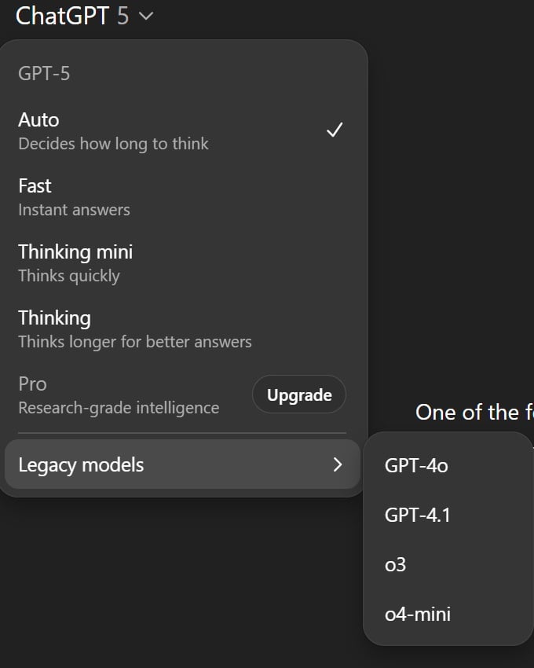Click the grayed-out Pro option

pos(31,384)
